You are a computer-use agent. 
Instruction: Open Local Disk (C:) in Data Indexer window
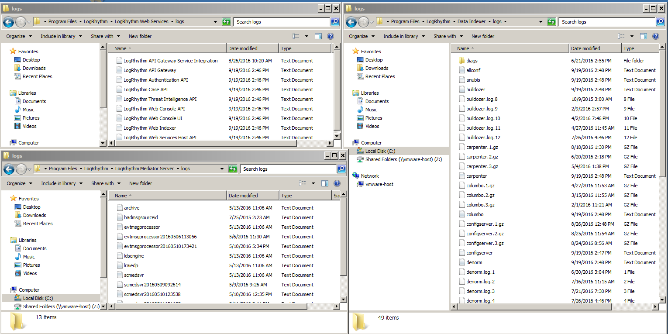coord(380,151)
